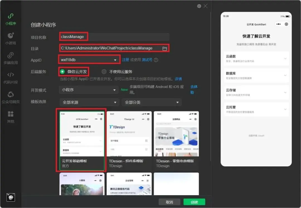Viewport: 301px width, 208px height.
Task: Select the TDesign 零售电商模版 template
Action: pos(176,141)
